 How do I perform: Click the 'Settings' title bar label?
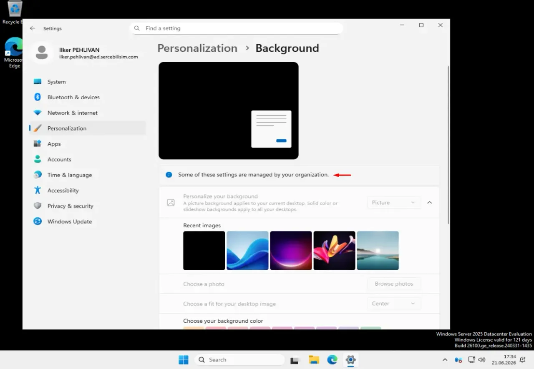[x=53, y=28]
